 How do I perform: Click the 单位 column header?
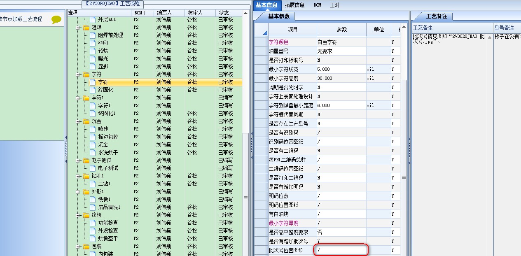(x=379, y=30)
